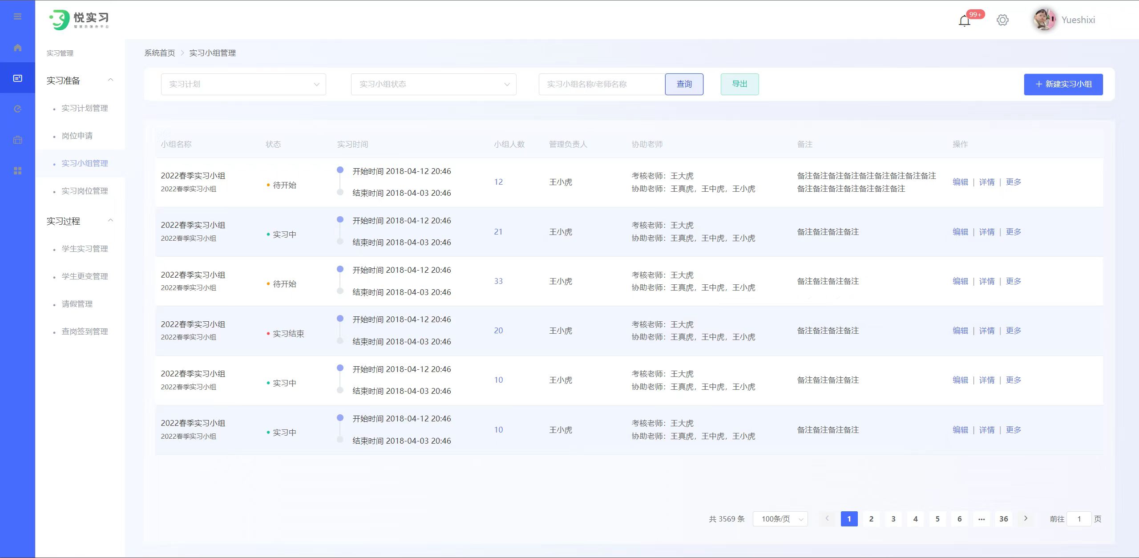1139x558 pixels.
Task: Go to previous page arrow
Action: point(827,518)
